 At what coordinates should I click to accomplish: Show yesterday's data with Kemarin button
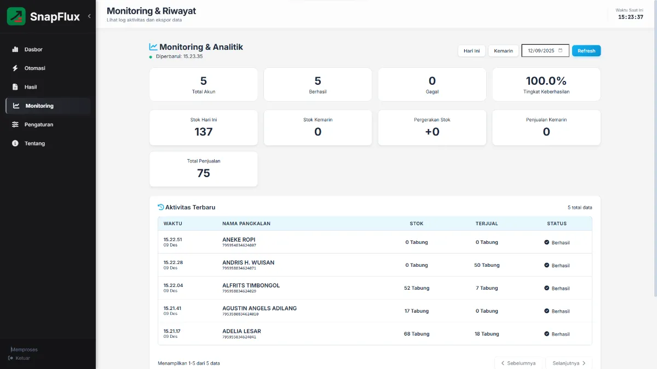(x=503, y=51)
